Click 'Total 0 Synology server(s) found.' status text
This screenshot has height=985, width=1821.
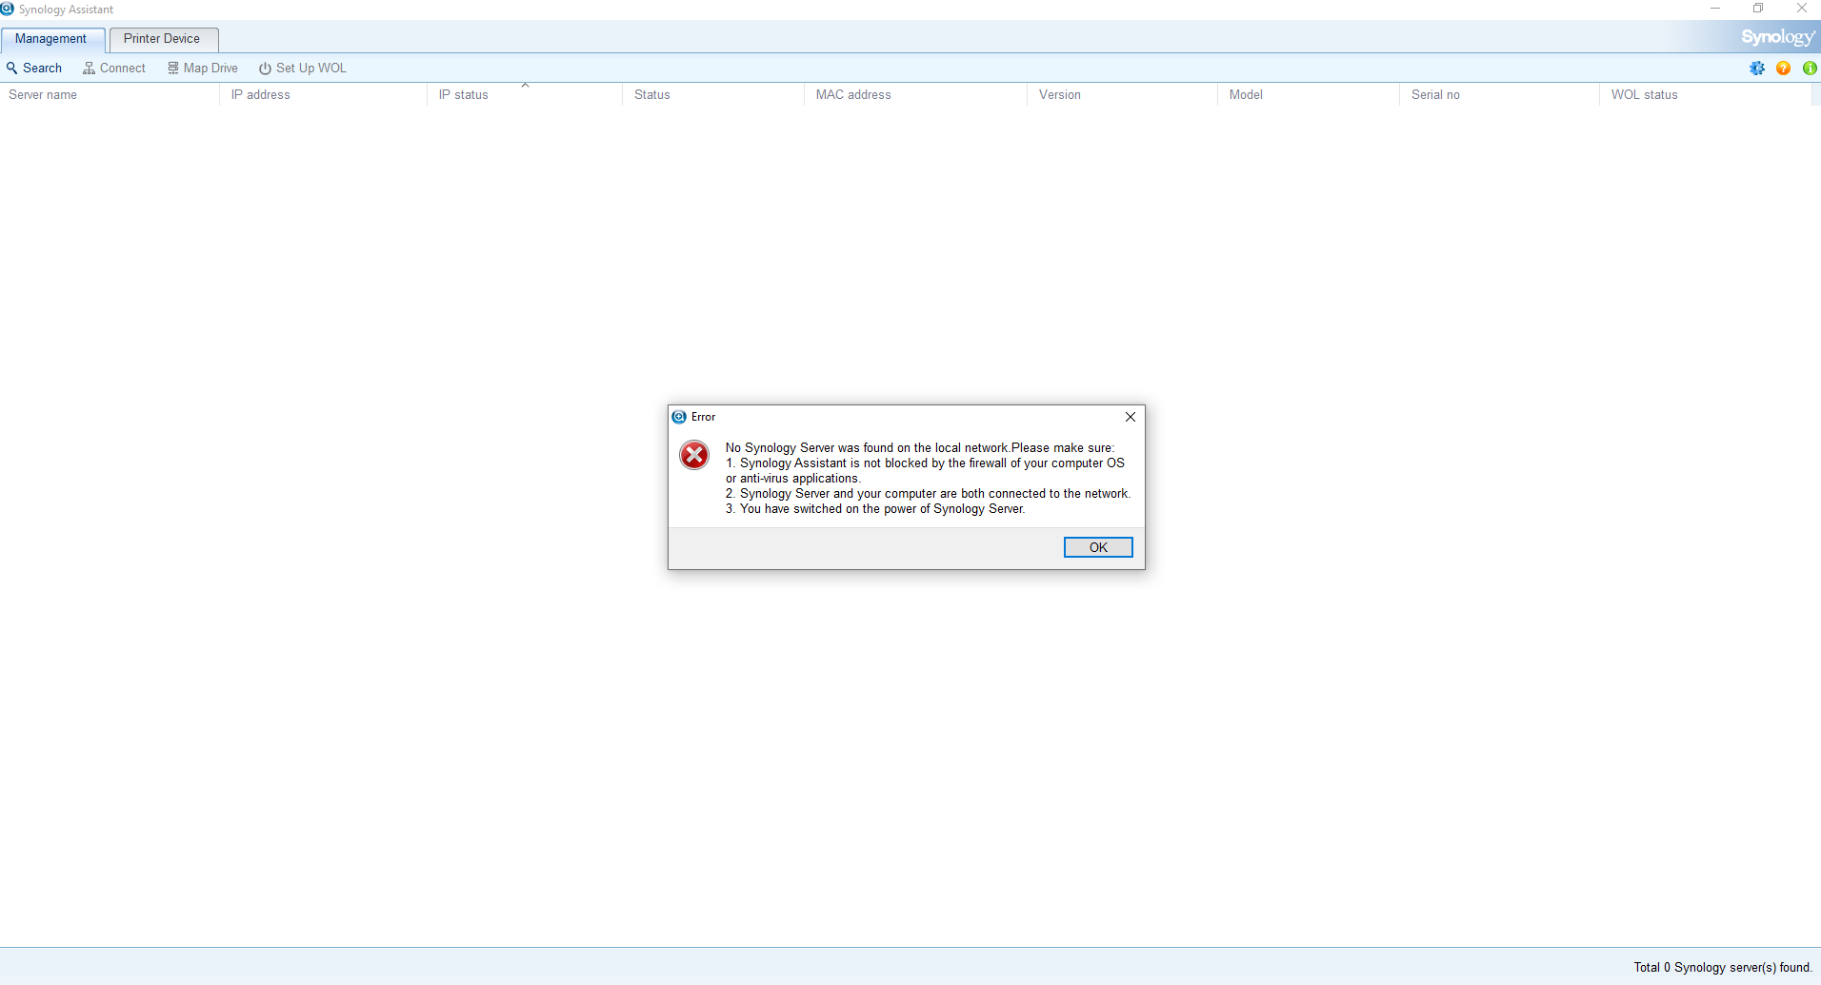pyautogui.click(x=1723, y=967)
